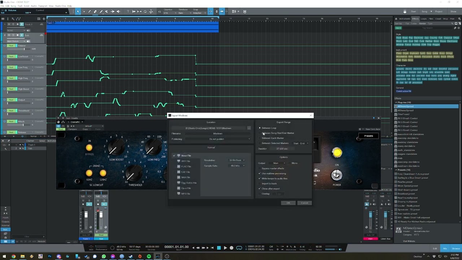The width and height of the screenshot is (462, 260).
Task: Uncheck Write tempo to audio files
Action: (260, 178)
